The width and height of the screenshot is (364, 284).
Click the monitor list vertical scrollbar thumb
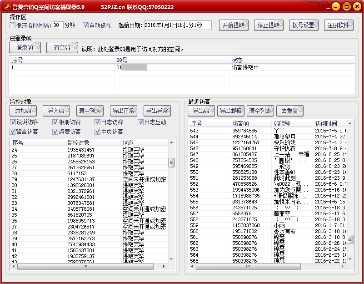171,162
